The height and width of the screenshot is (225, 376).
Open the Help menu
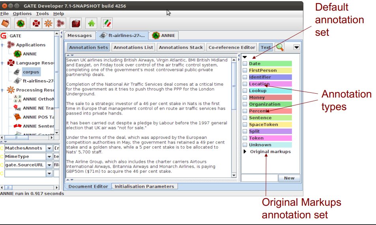click(x=58, y=14)
